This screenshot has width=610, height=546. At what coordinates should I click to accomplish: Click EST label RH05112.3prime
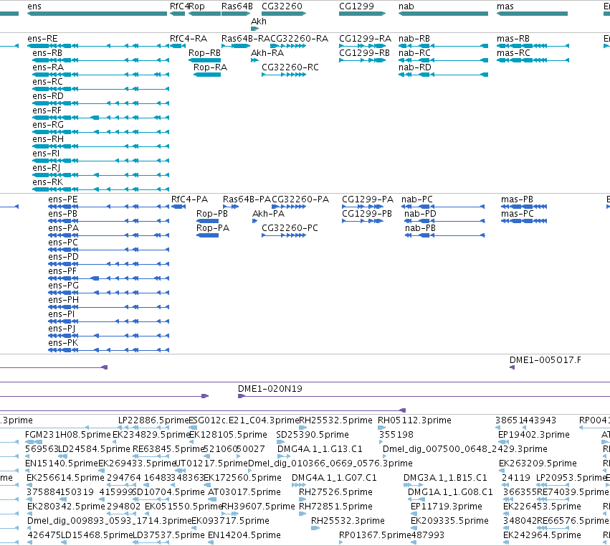(x=414, y=420)
